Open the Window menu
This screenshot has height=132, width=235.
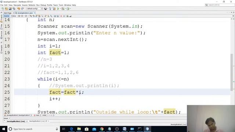point(68,5)
